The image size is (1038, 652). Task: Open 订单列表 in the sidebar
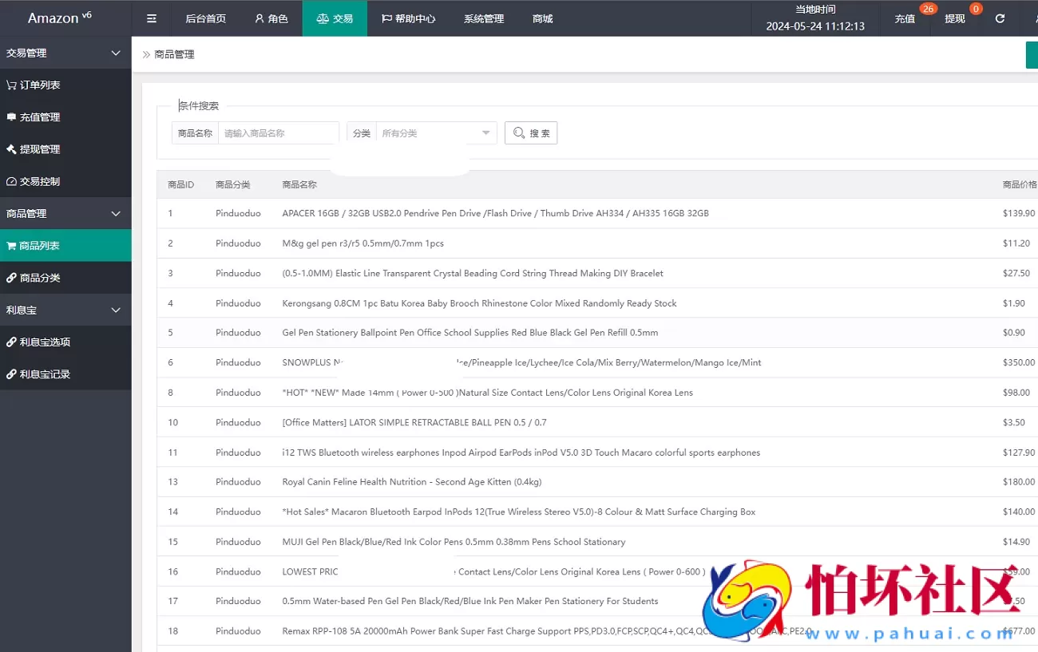click(x=40, y=85)
